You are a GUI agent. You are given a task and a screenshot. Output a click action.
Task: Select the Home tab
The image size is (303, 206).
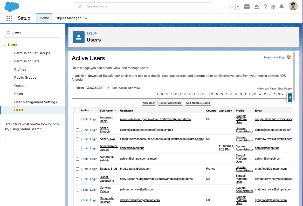(x=44, y=18)
